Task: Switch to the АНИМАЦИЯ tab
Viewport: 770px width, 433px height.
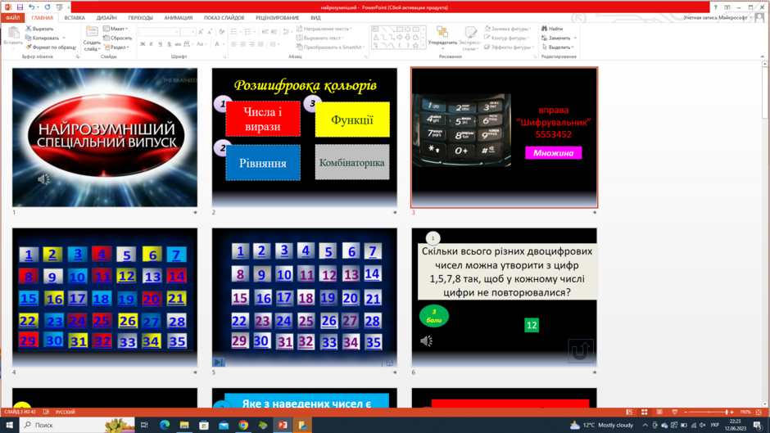Action: tap(179, 18)
